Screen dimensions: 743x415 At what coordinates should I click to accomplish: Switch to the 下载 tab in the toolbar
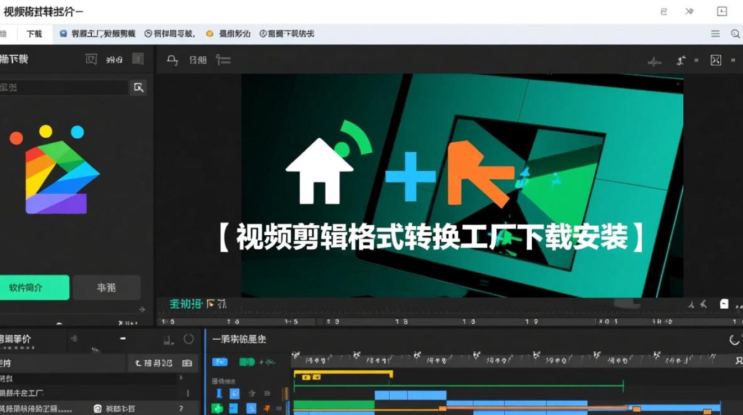pos(32,33)
